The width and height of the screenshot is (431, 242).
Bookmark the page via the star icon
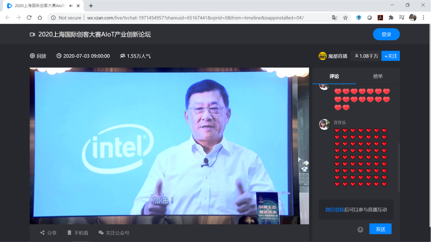click(345, 18)
